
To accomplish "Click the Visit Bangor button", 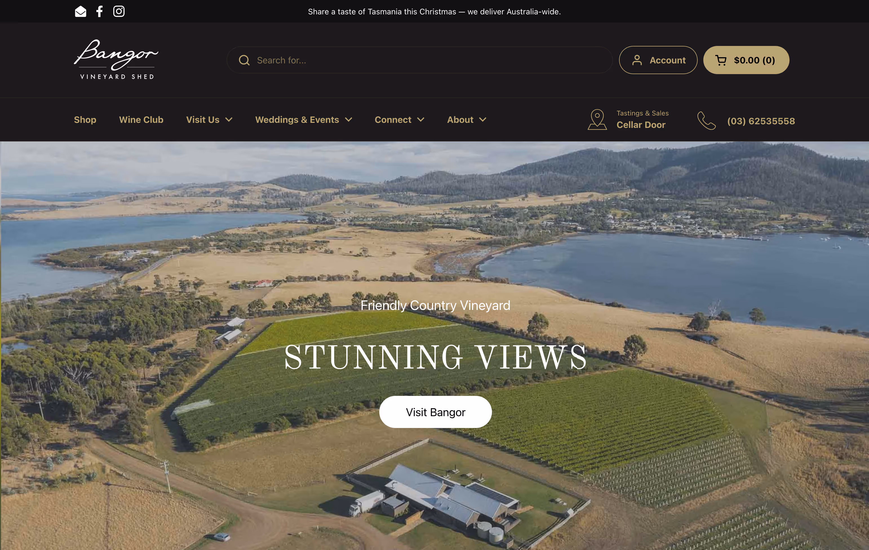I will (435, 412).
